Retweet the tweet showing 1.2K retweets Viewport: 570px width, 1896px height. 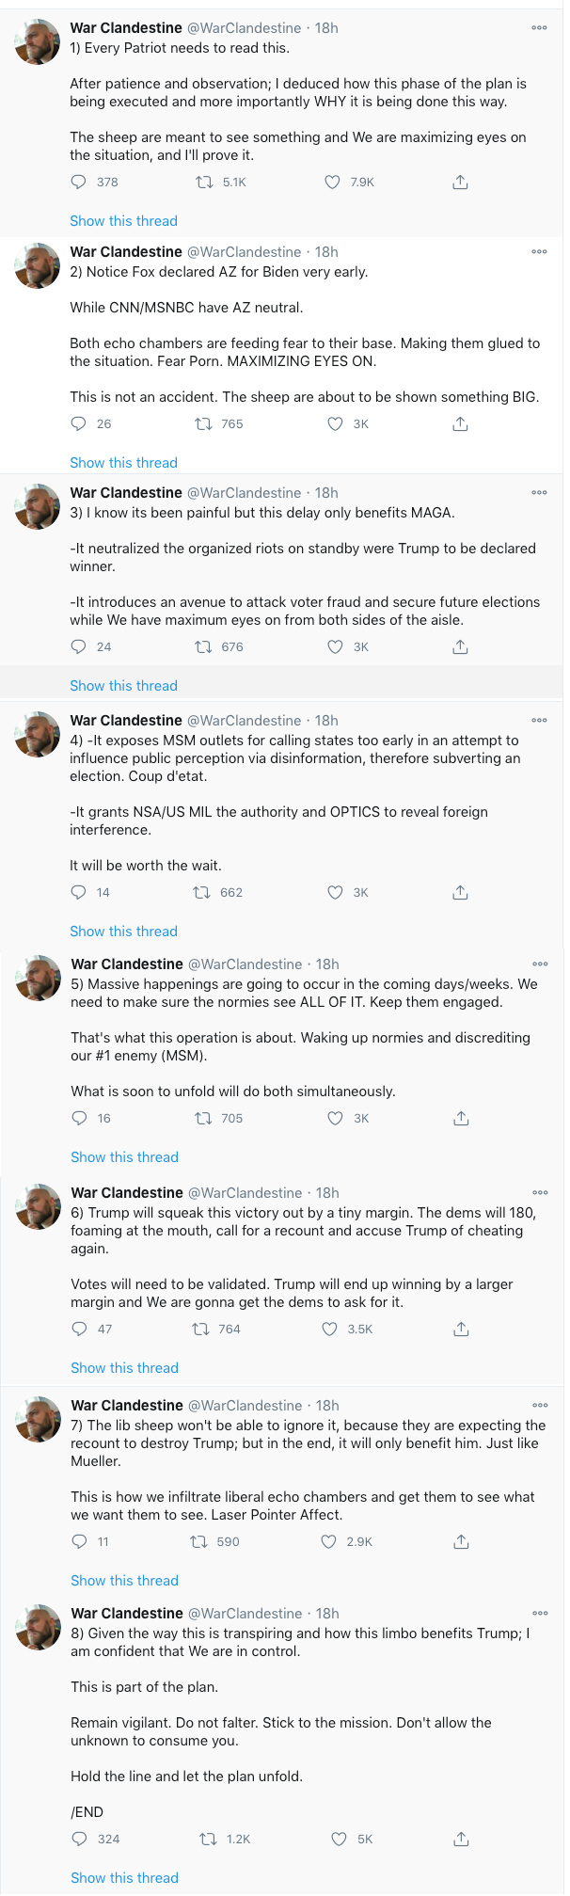(208, 1839)
